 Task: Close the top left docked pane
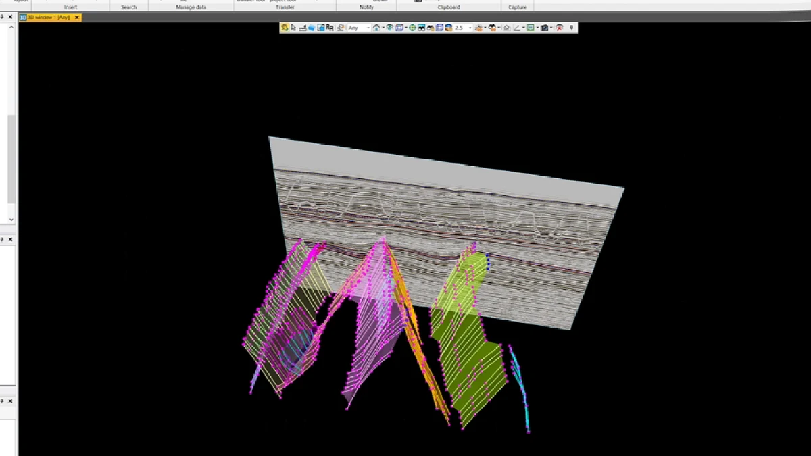(10, 16)
